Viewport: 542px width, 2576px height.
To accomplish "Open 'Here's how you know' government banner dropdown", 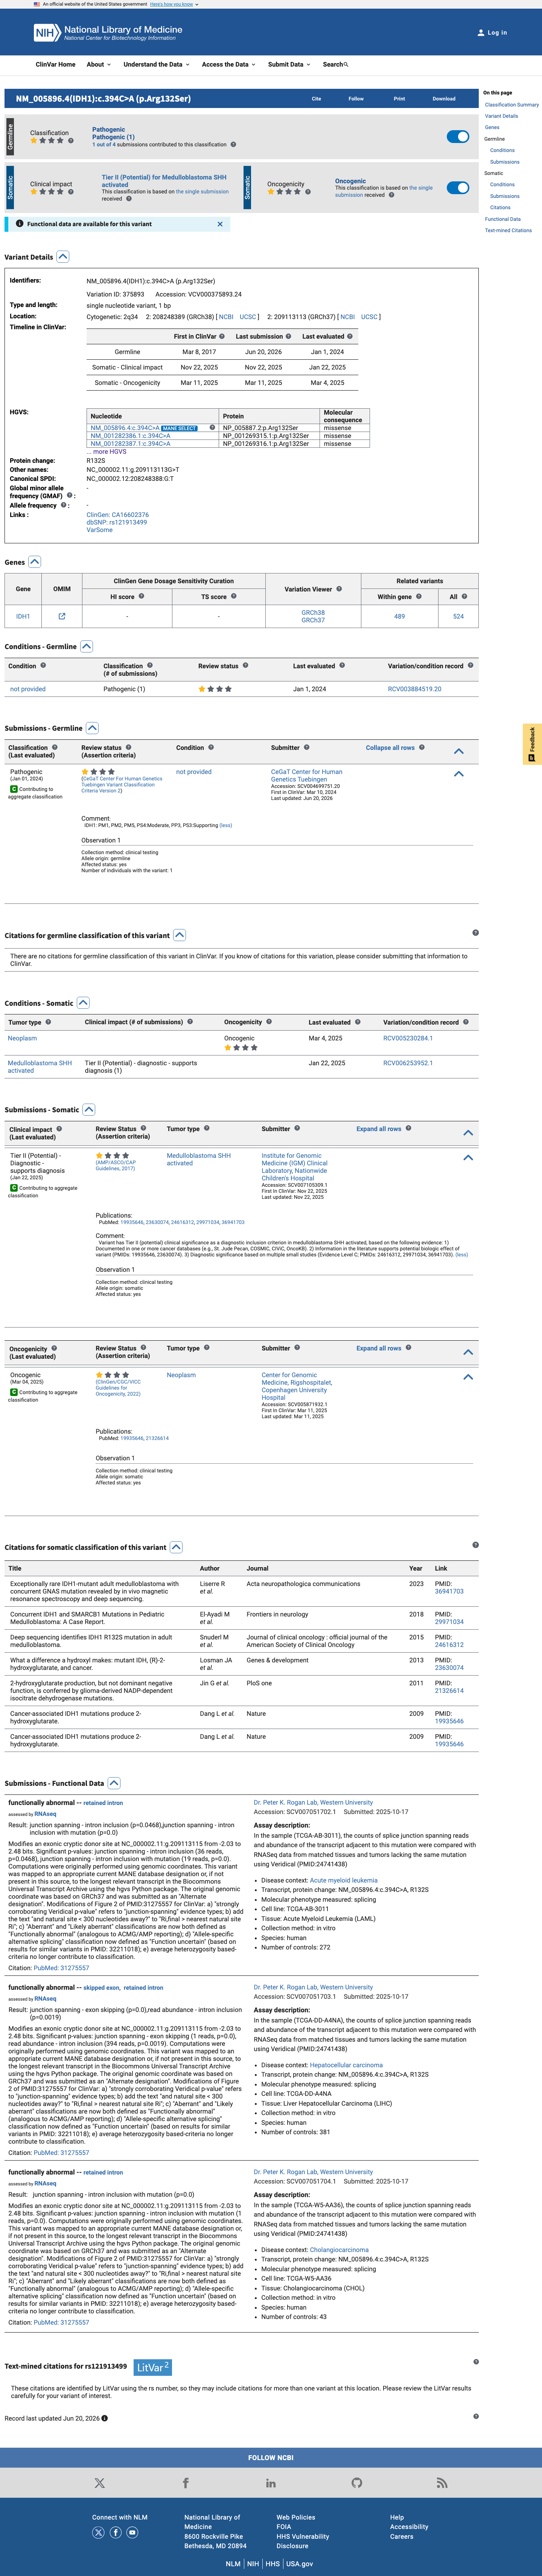I will point(174,4).
